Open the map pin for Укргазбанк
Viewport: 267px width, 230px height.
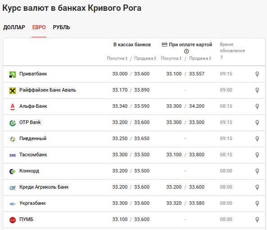tap(257, 203)
